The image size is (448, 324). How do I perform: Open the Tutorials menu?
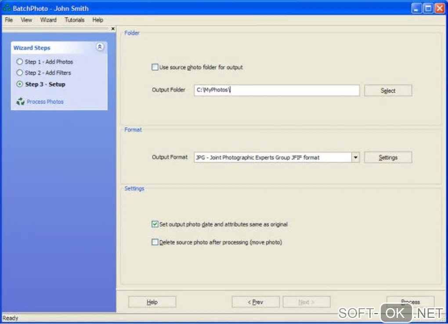75,20
